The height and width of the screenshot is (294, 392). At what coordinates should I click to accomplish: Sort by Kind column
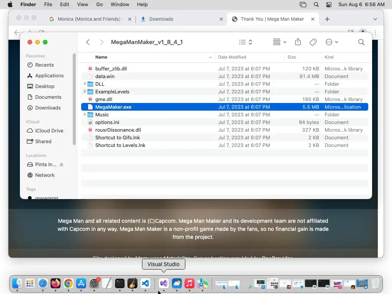[x=329, y=57]
